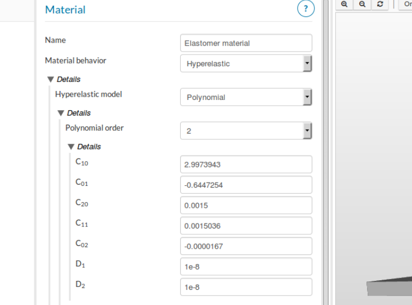Zoom in on the 3D viewer
Screen dimensions: 412x305
(344, 4)
